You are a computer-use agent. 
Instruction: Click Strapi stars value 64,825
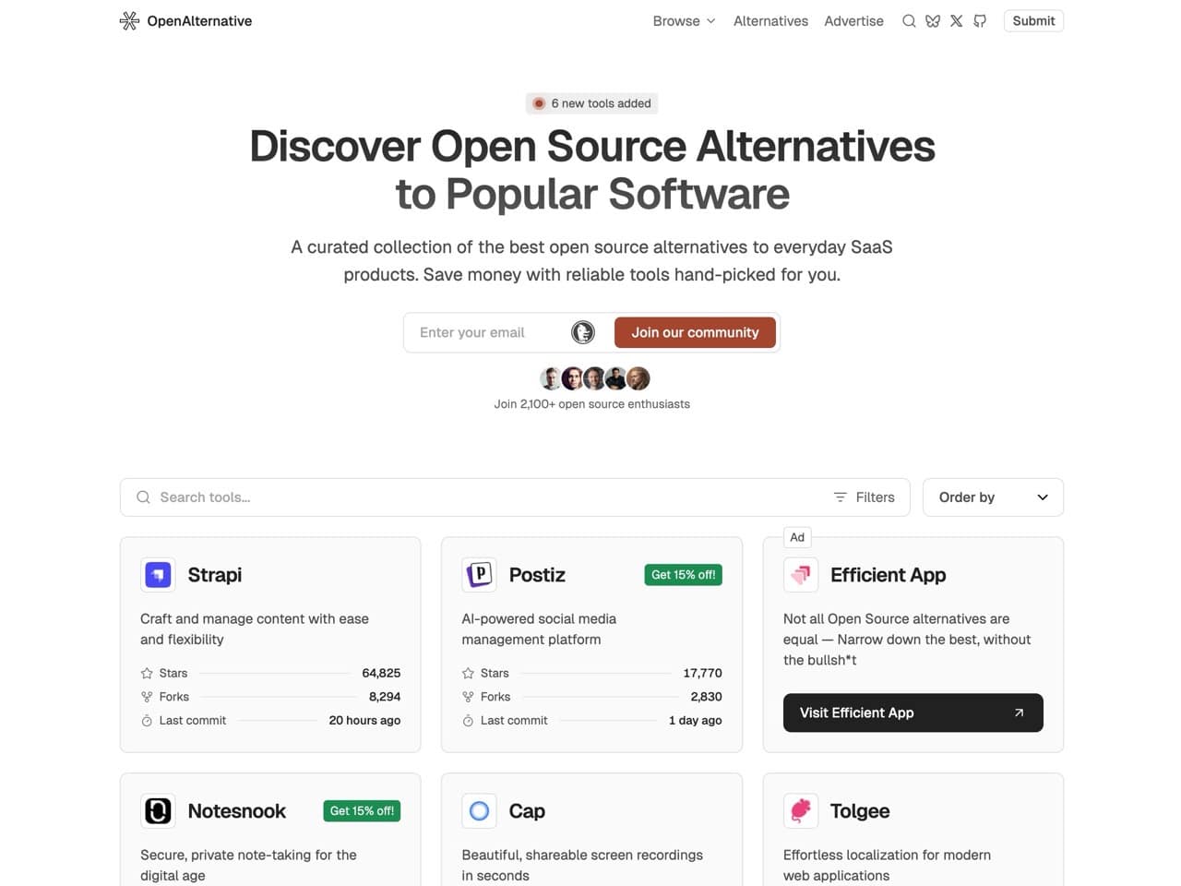381,673
